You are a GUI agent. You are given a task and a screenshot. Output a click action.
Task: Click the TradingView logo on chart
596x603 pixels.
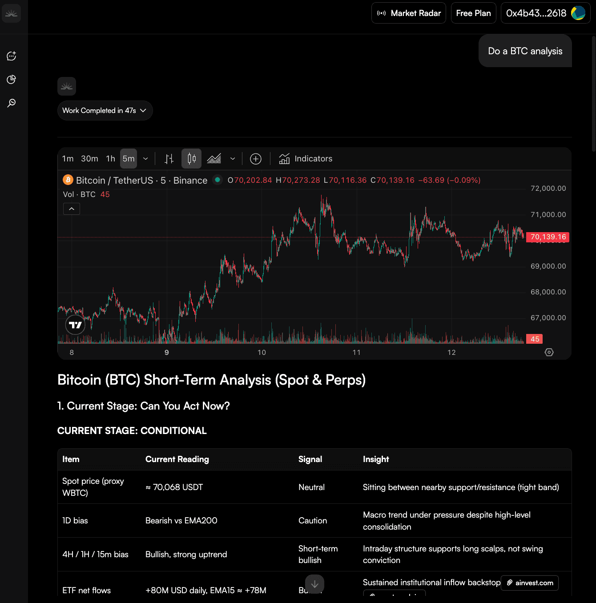[x=75, y=325]
